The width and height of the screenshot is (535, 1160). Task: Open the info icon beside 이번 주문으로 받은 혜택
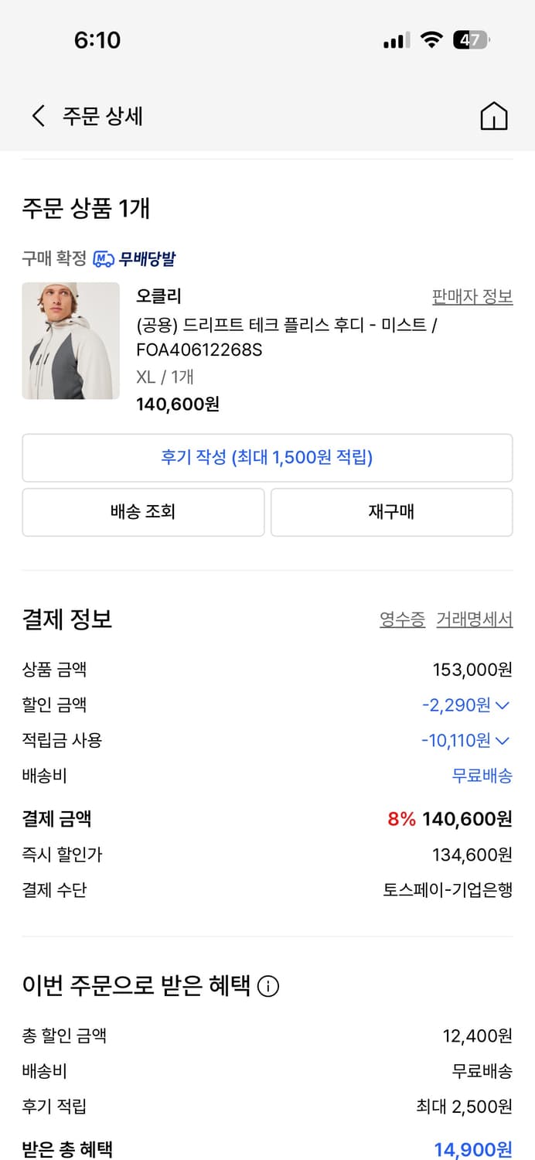(x=266, y=986)
